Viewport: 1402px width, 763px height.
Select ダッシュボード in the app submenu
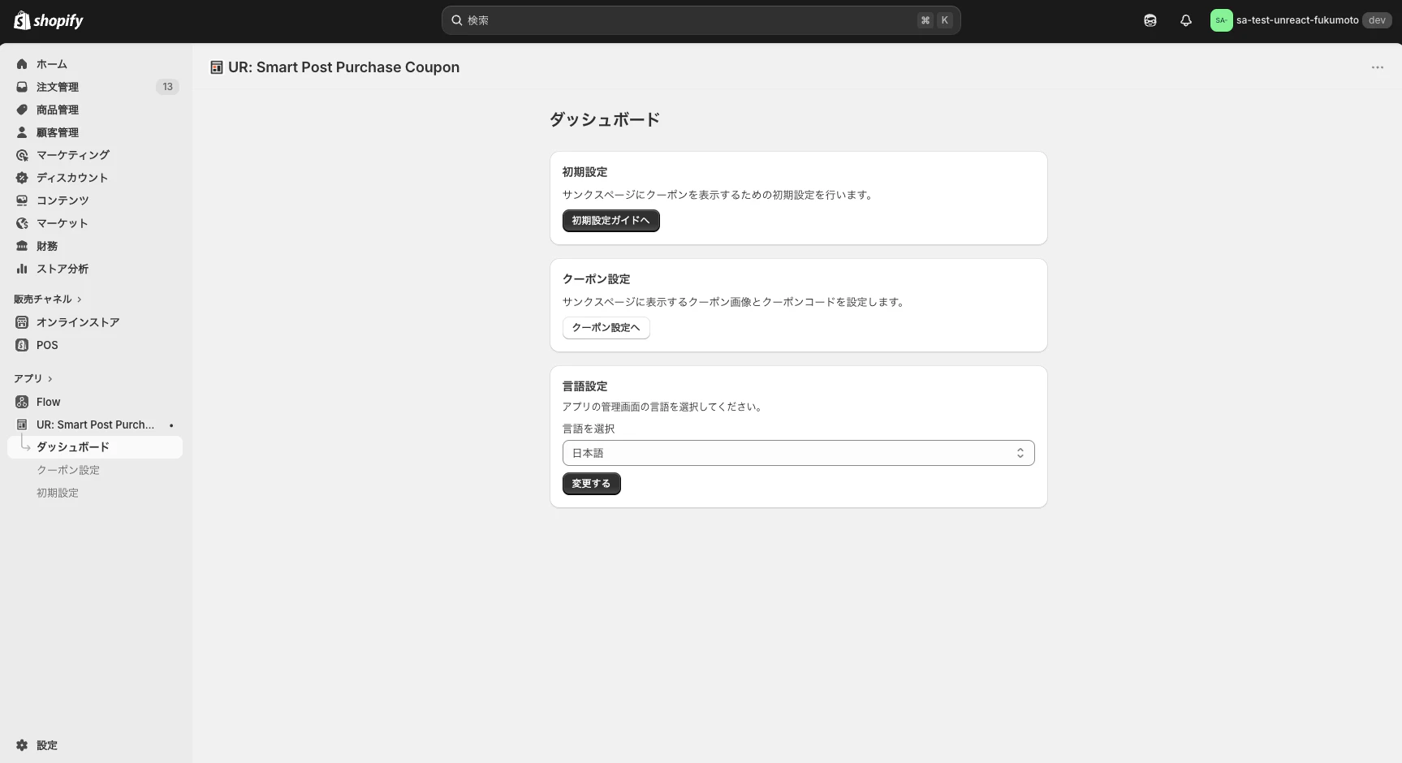(x=95, y=447)
